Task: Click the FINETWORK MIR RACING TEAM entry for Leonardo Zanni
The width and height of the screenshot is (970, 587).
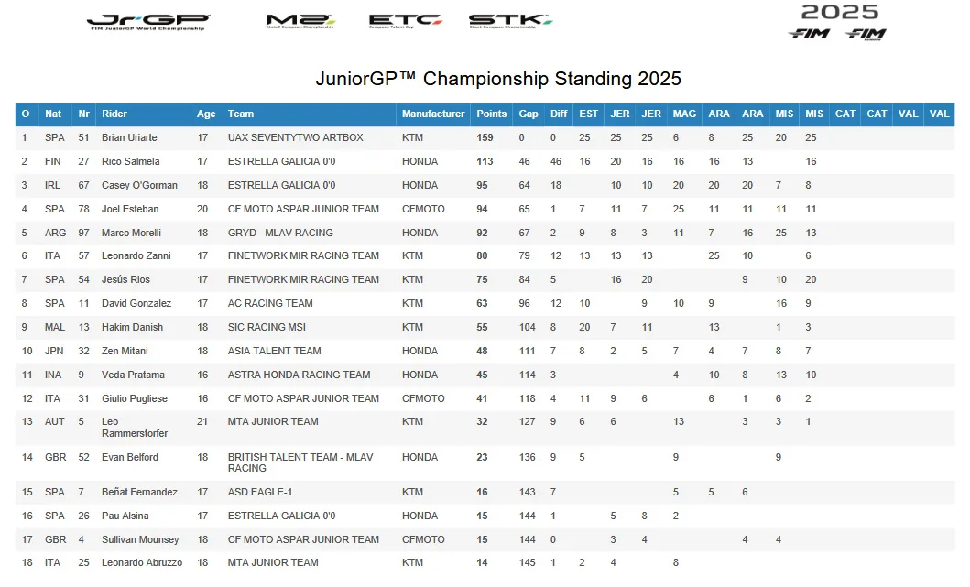Action: pos(303,256)
